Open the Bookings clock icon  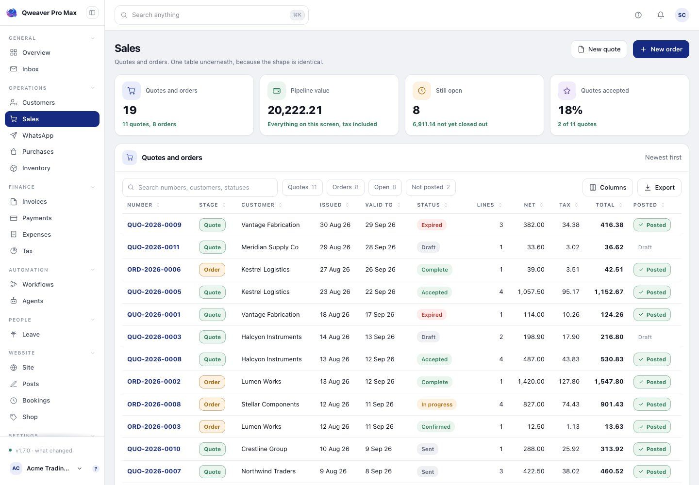coord(14,400)
